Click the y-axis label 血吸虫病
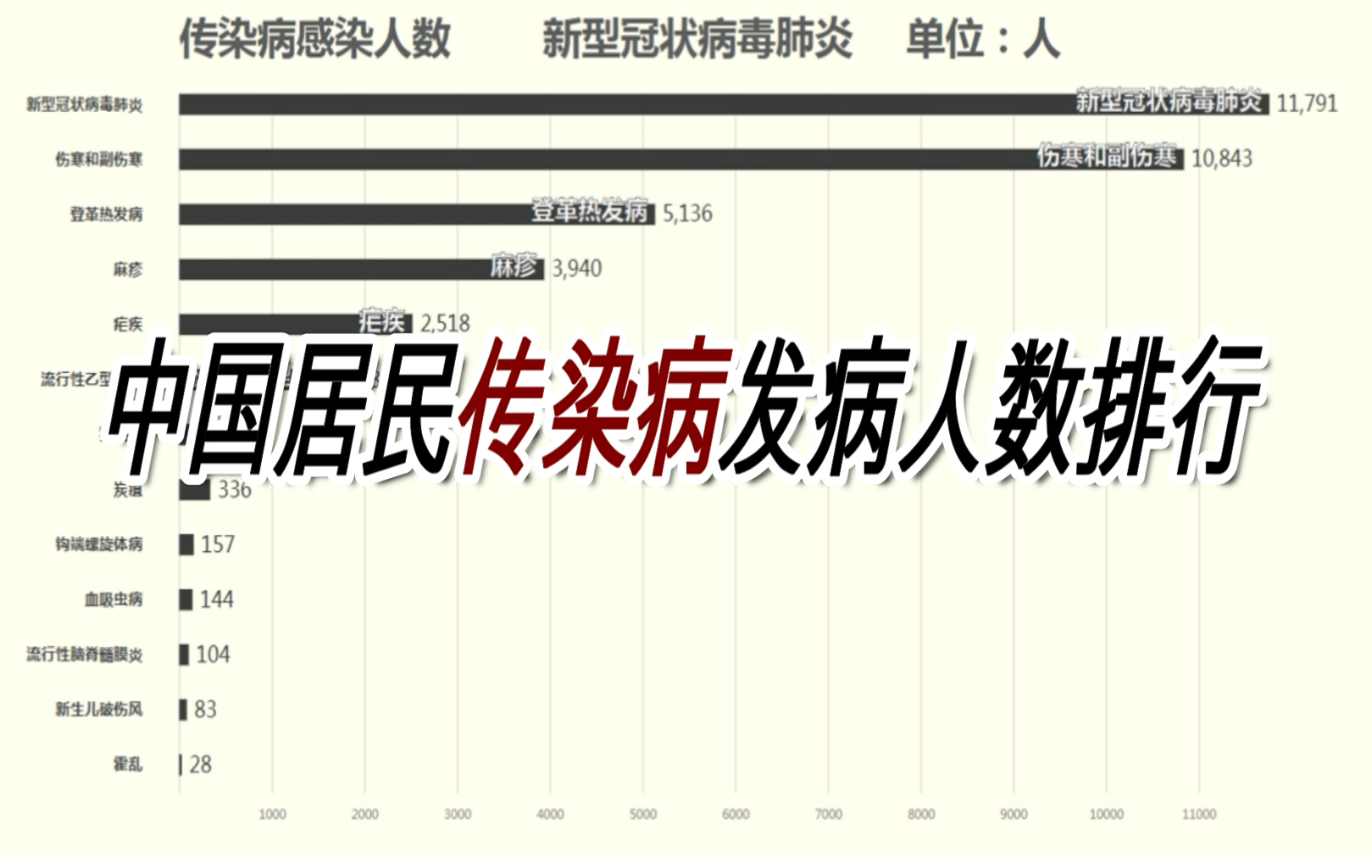Image resolution: width=1372 pixels, height=857 pixels. pos(114,599)
